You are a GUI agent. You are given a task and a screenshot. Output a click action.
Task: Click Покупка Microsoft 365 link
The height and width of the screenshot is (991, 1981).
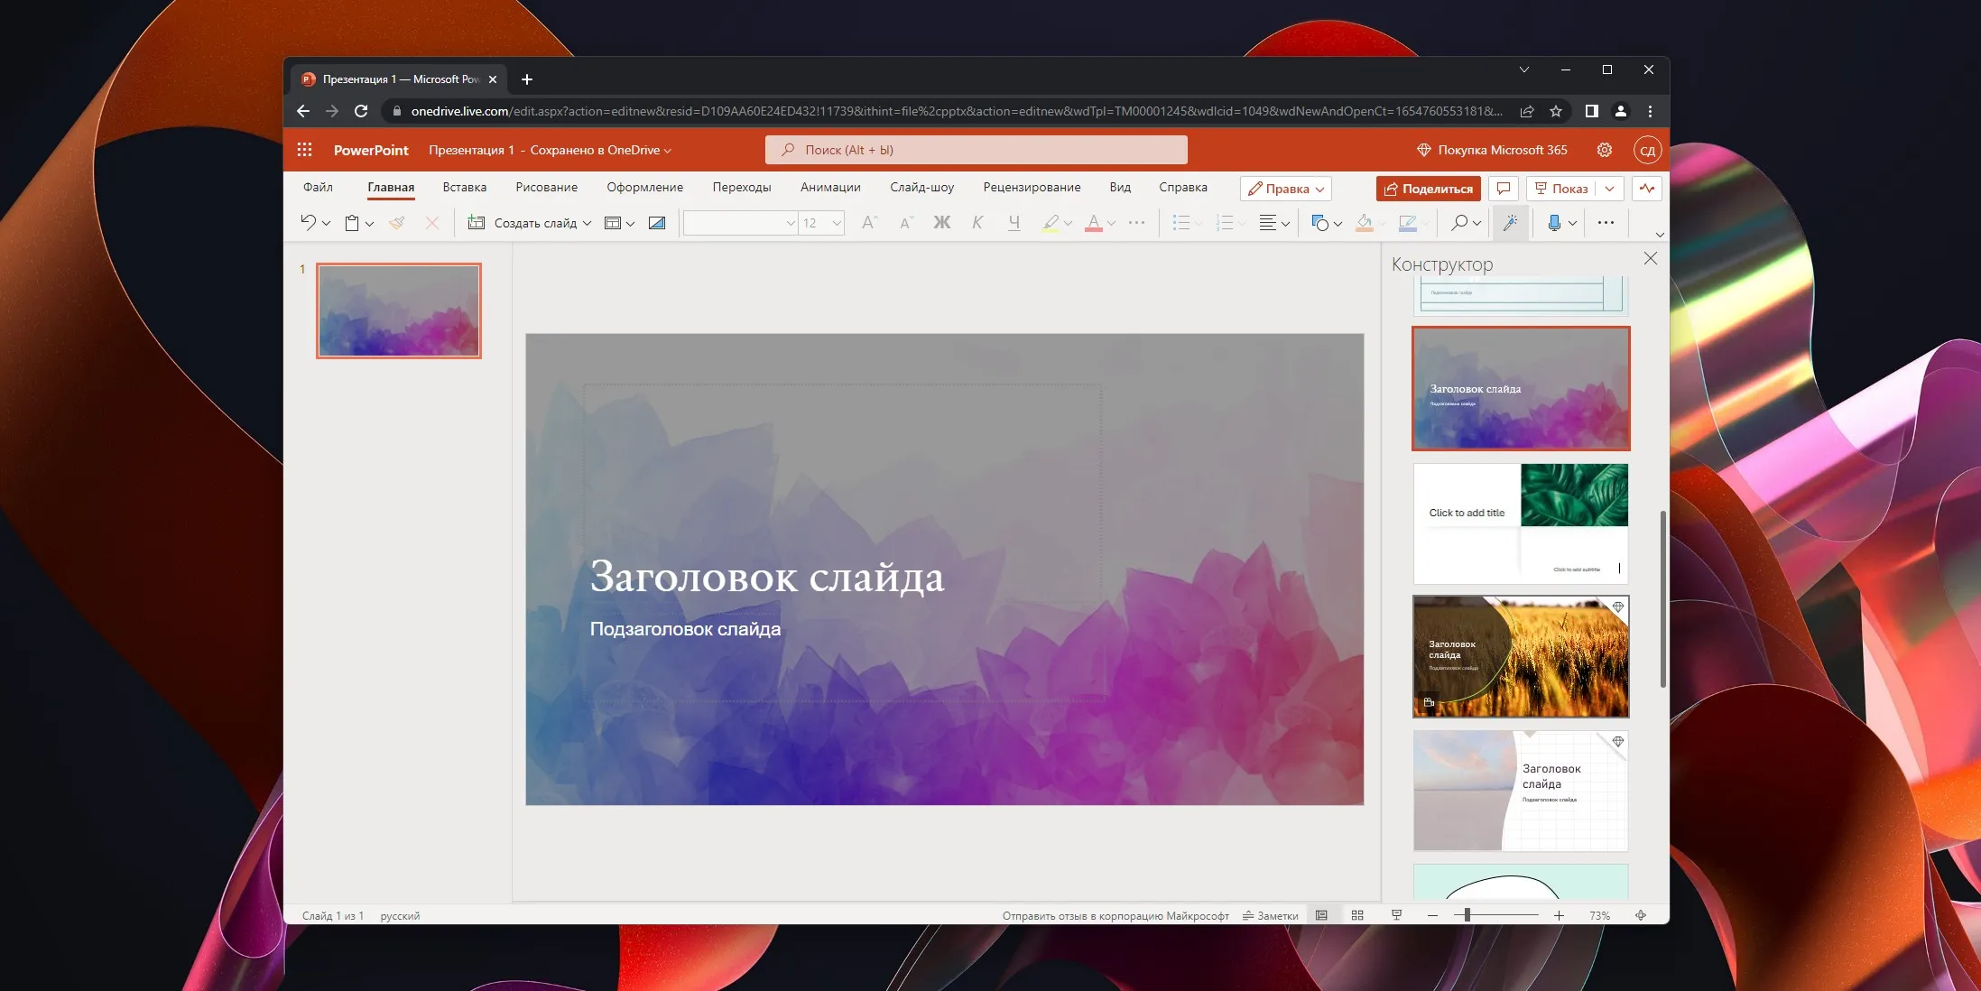coord(1492,150)
